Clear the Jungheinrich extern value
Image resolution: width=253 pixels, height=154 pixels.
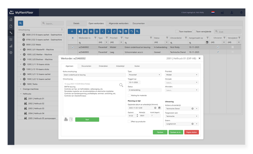pyautogui.click(x=192, y=124)
